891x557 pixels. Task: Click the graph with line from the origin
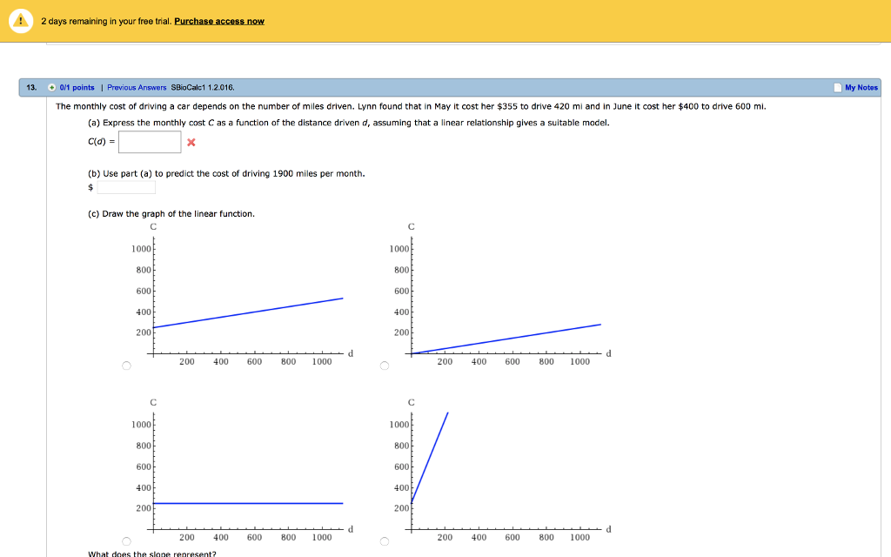506,296
